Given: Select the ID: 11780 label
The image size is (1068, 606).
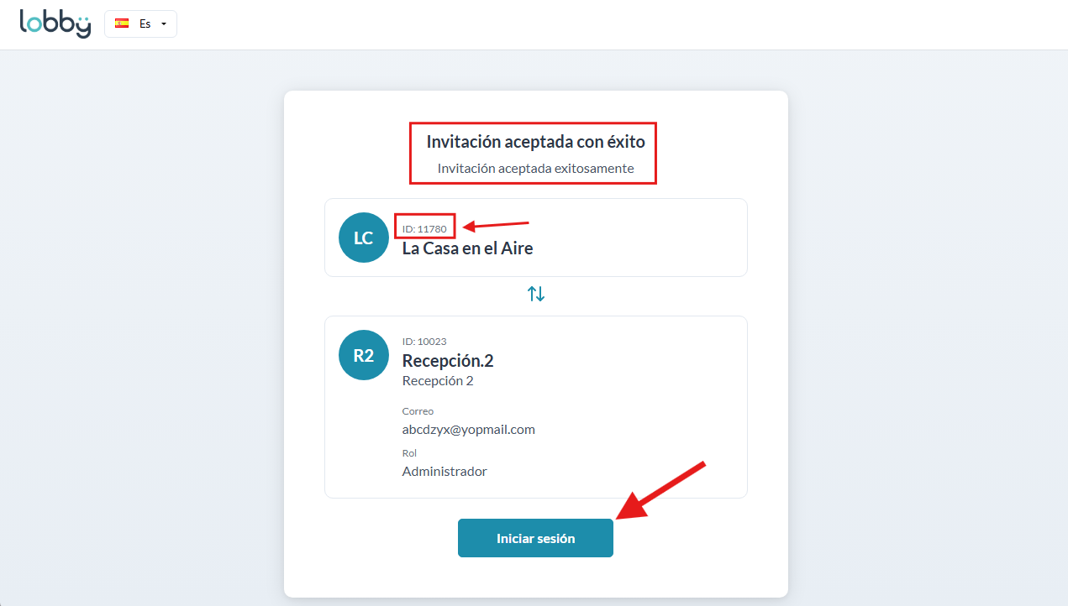Looking at the screenshot, I should pos(424,228).
